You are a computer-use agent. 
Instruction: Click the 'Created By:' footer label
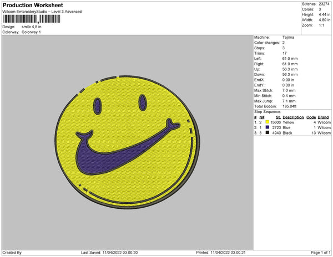[x=12, y=253]
